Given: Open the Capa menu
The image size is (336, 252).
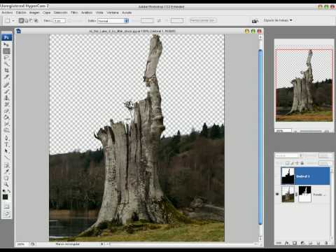Looking at the screenshot, I should pos(47,13).
